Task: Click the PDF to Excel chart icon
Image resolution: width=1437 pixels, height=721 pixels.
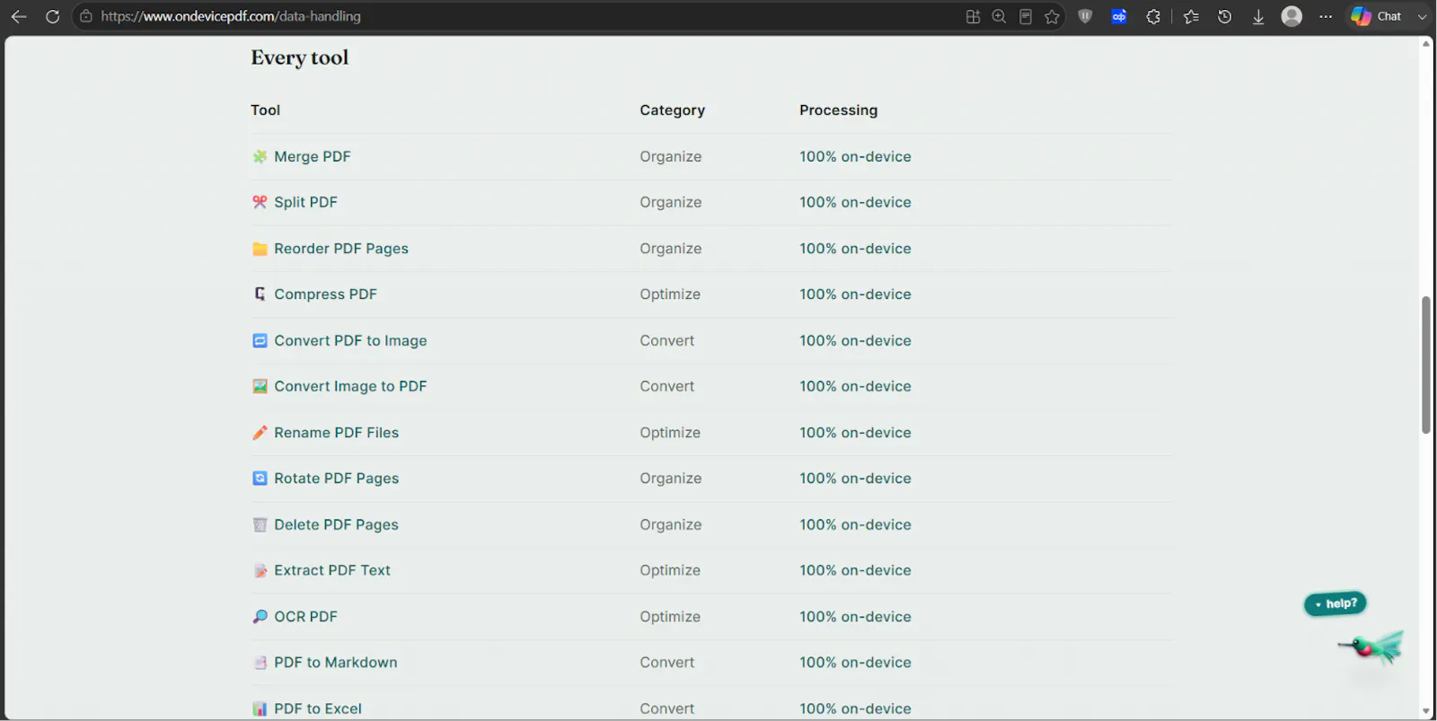Action: coord(260,708)
